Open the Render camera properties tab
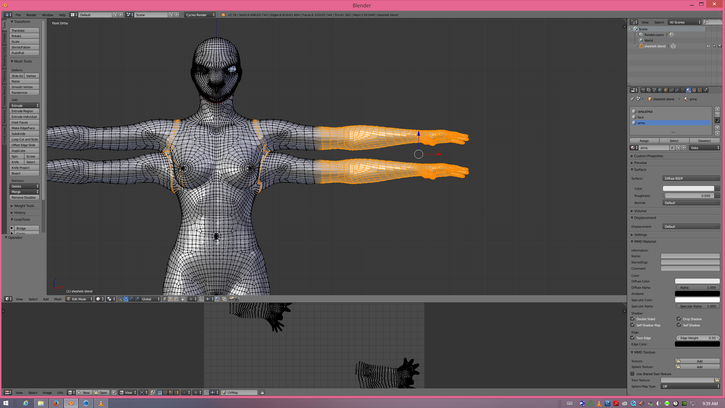725x408 pixels. tap(643, 90)
